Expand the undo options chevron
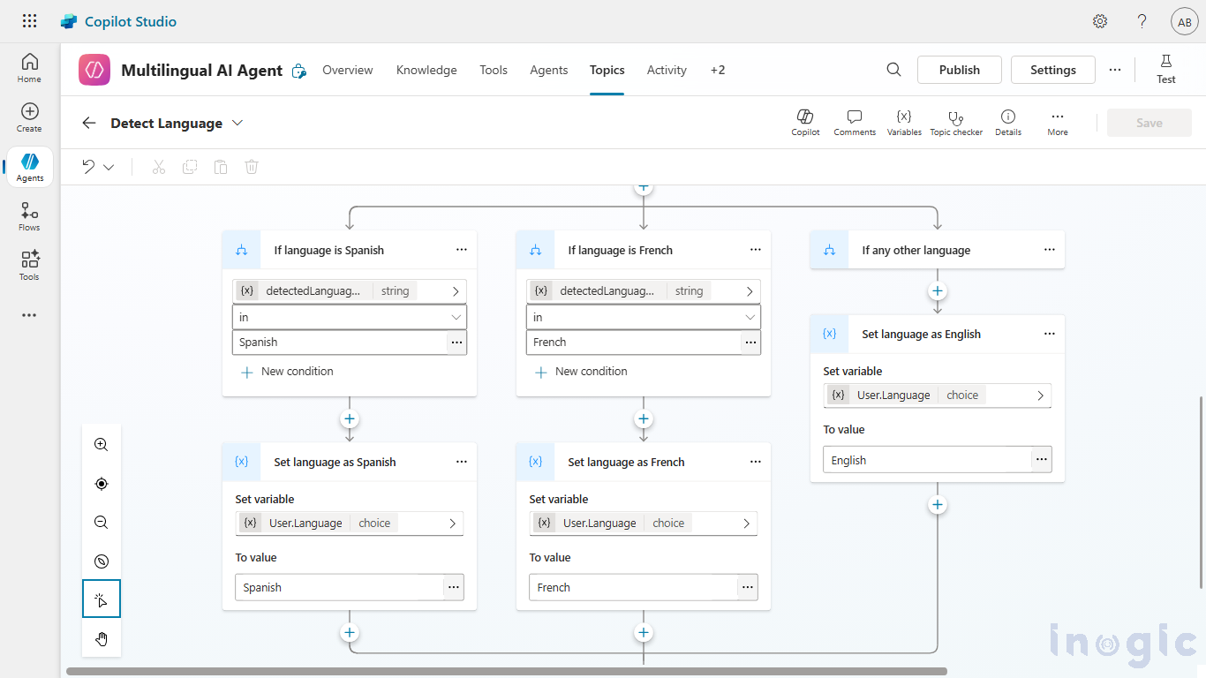 (109, 167)
